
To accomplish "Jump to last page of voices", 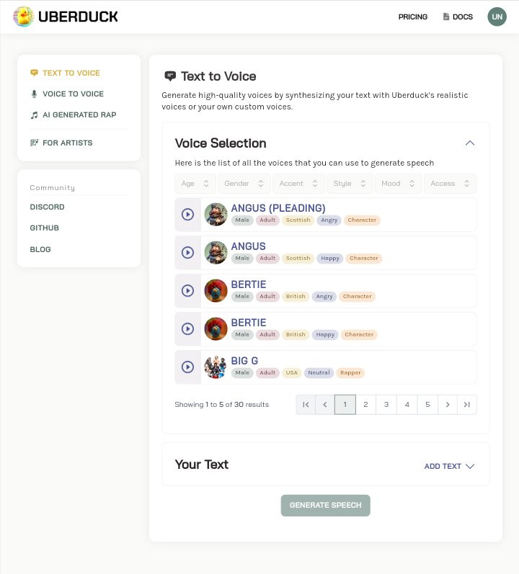I will coord(466,405).
